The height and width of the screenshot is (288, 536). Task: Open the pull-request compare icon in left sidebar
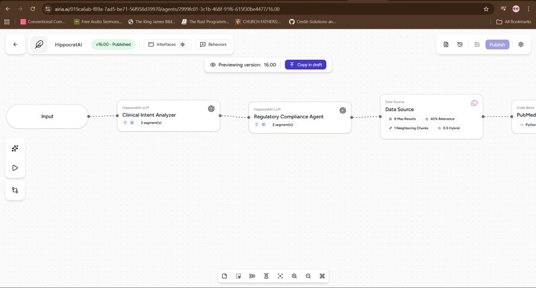(15, 190)
